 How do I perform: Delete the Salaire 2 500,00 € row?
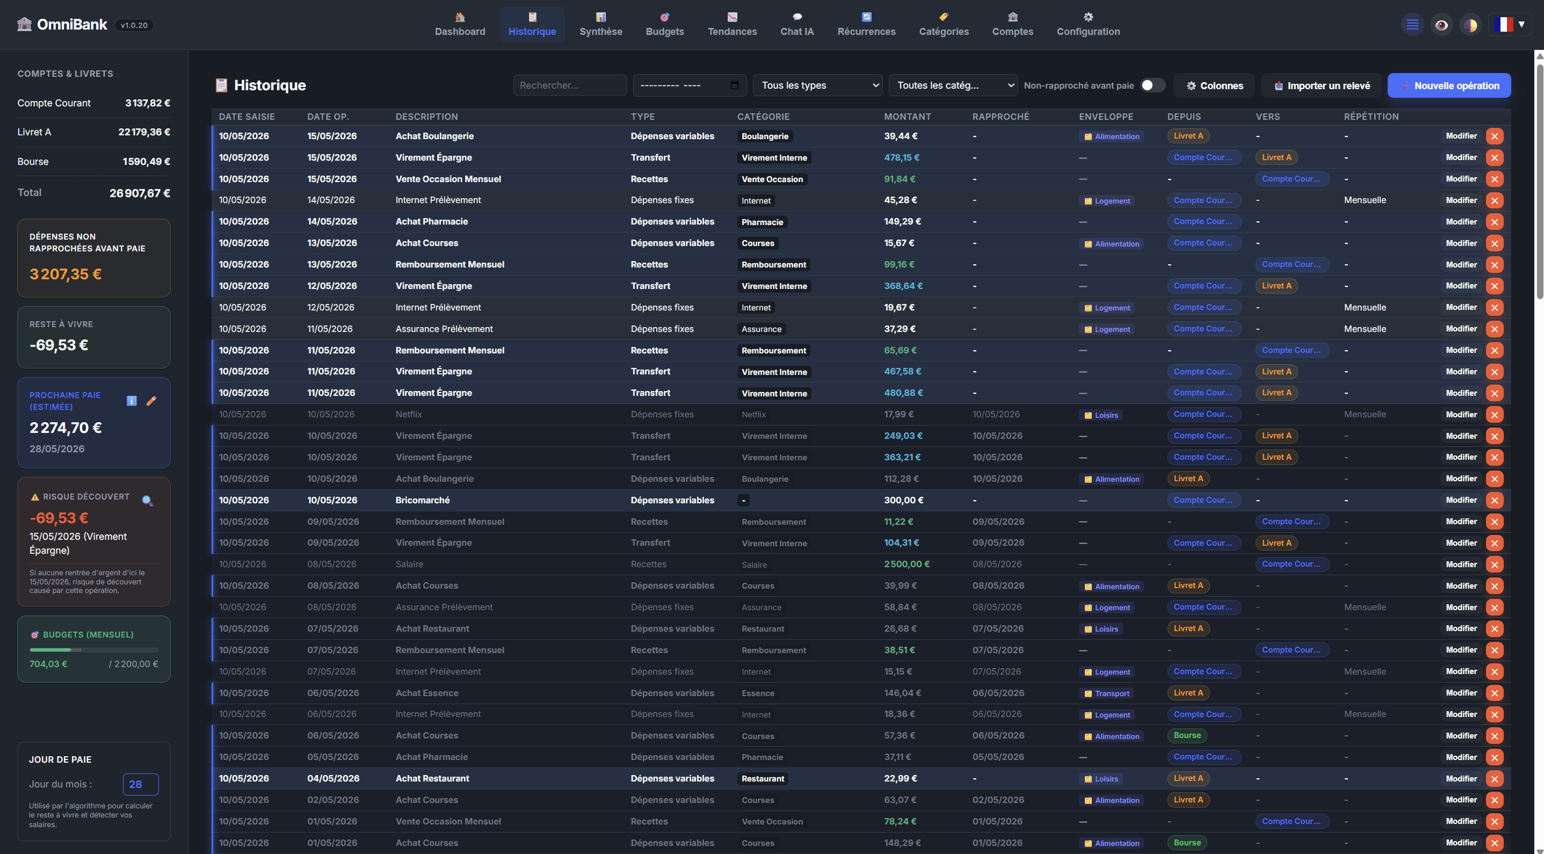pos(1494,564)
